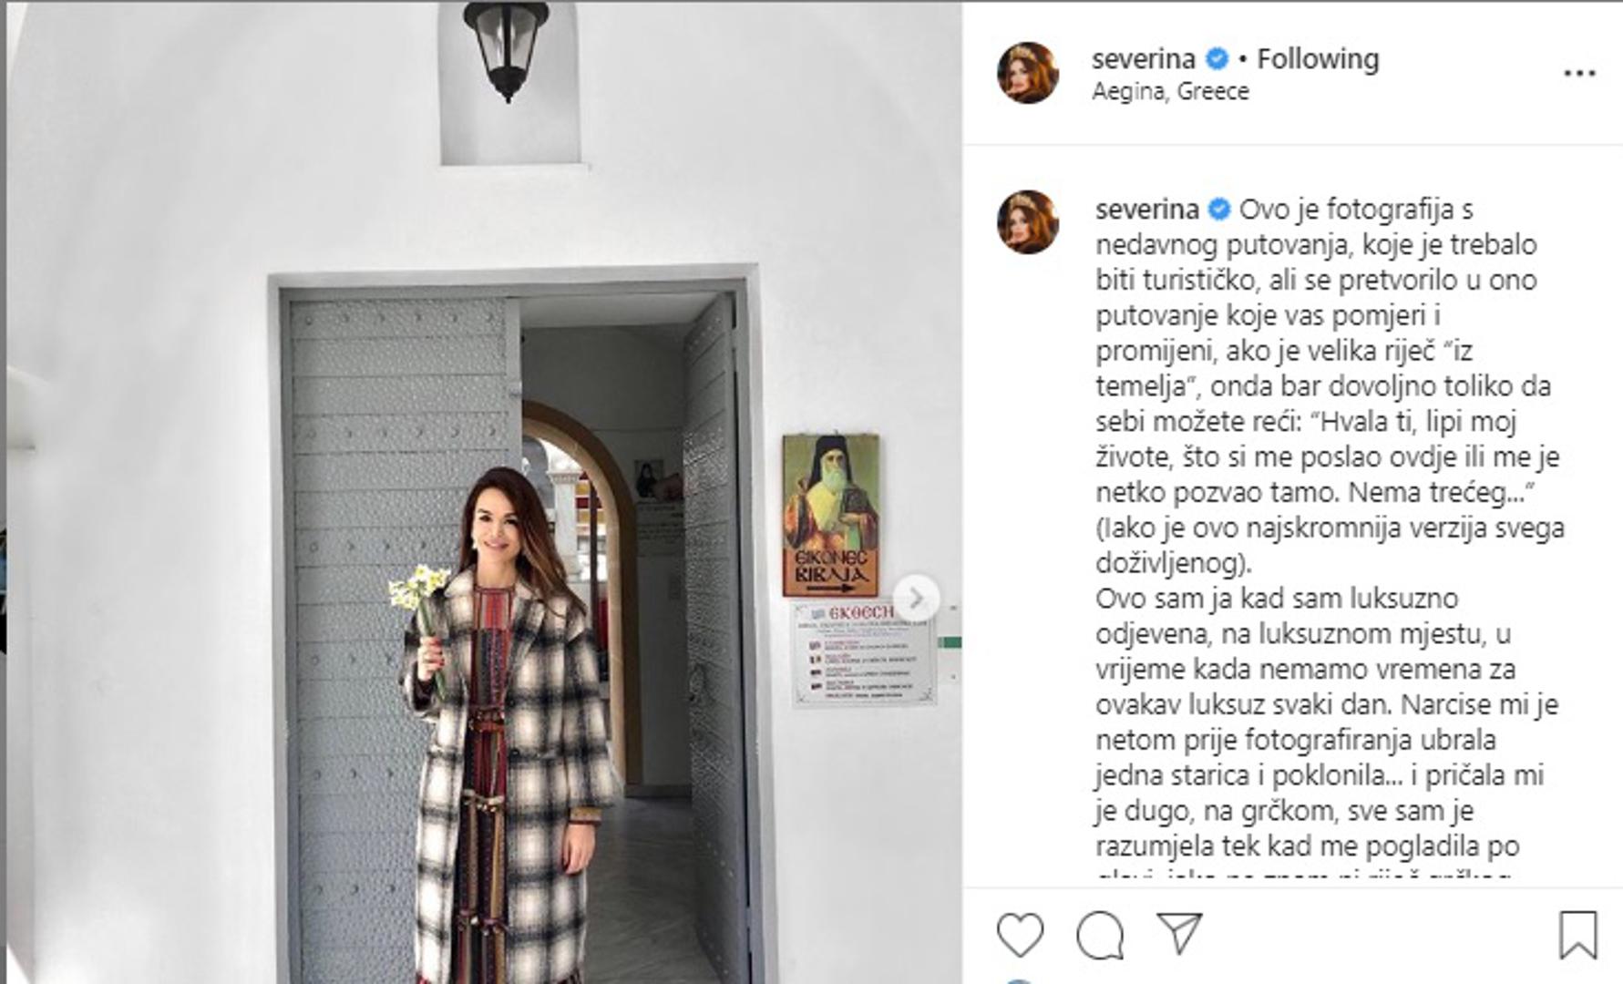
Task: Share post using the paper plane icon
Action: (1179, 934)
